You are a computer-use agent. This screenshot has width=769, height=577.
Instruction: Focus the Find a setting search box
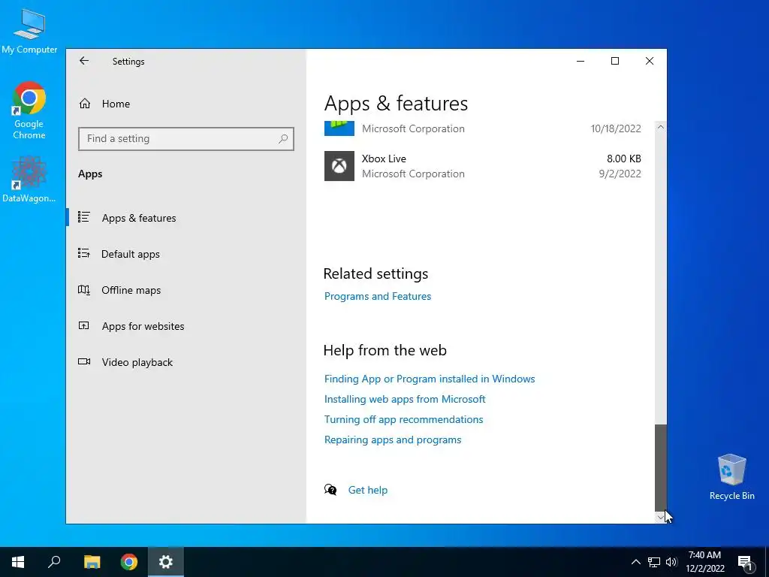(186, 139)
